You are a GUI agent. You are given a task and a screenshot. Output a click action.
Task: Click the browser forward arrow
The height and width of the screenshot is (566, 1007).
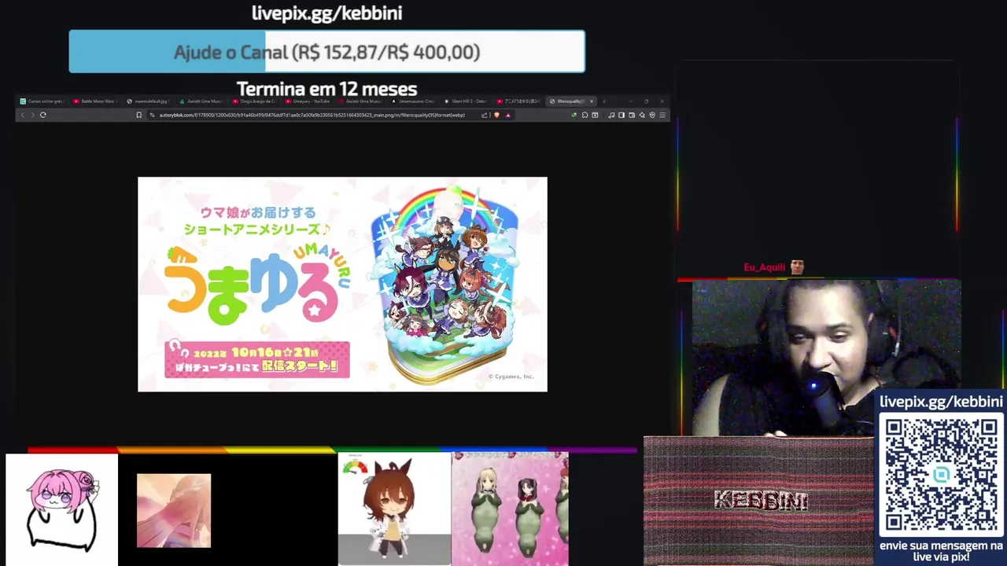[32, 115]
